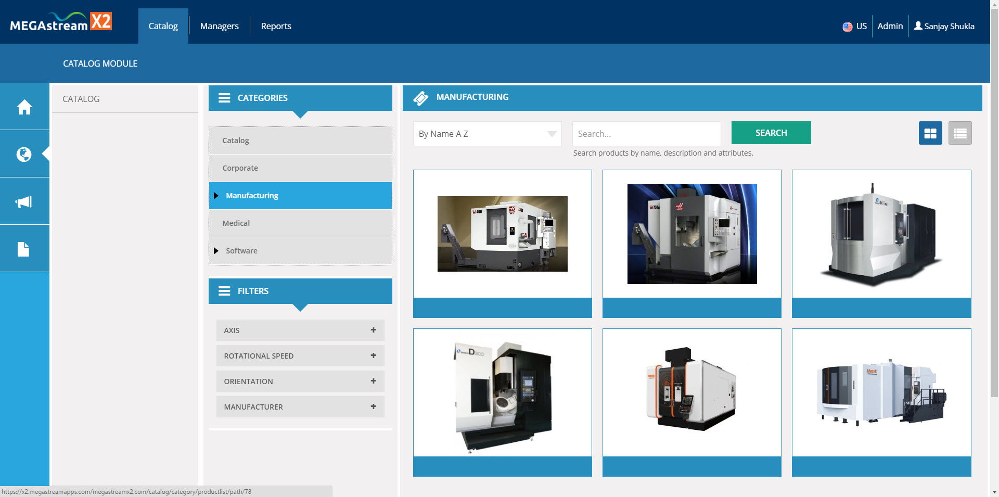Click the Admin link
The width and height of the screenshot is (999, 497).
[890, 26]
